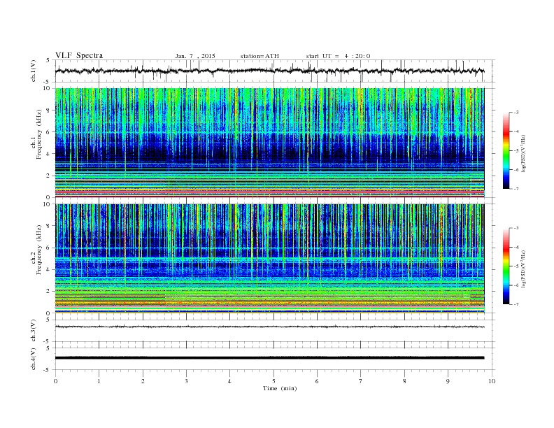
Task: Click the "station=ATH" header label
Action: pyautogui.click(x=260, y=56)
